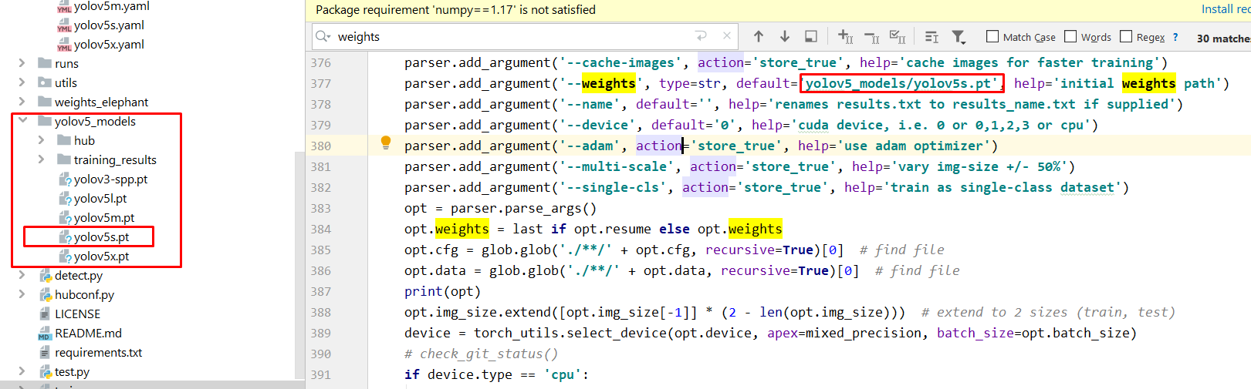Select training_results folder name

click(x=115, y=160)
